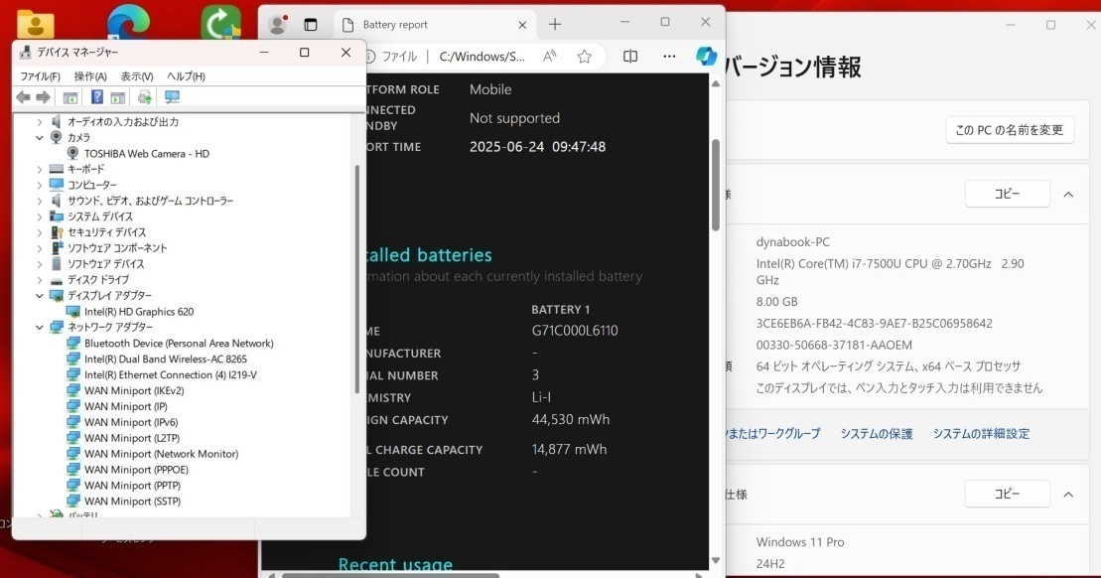Image resolution: width=1101 pixels, height=578 pixels.
Task: Click the Edge split screen icon
Action: click(x=630, y=57)
